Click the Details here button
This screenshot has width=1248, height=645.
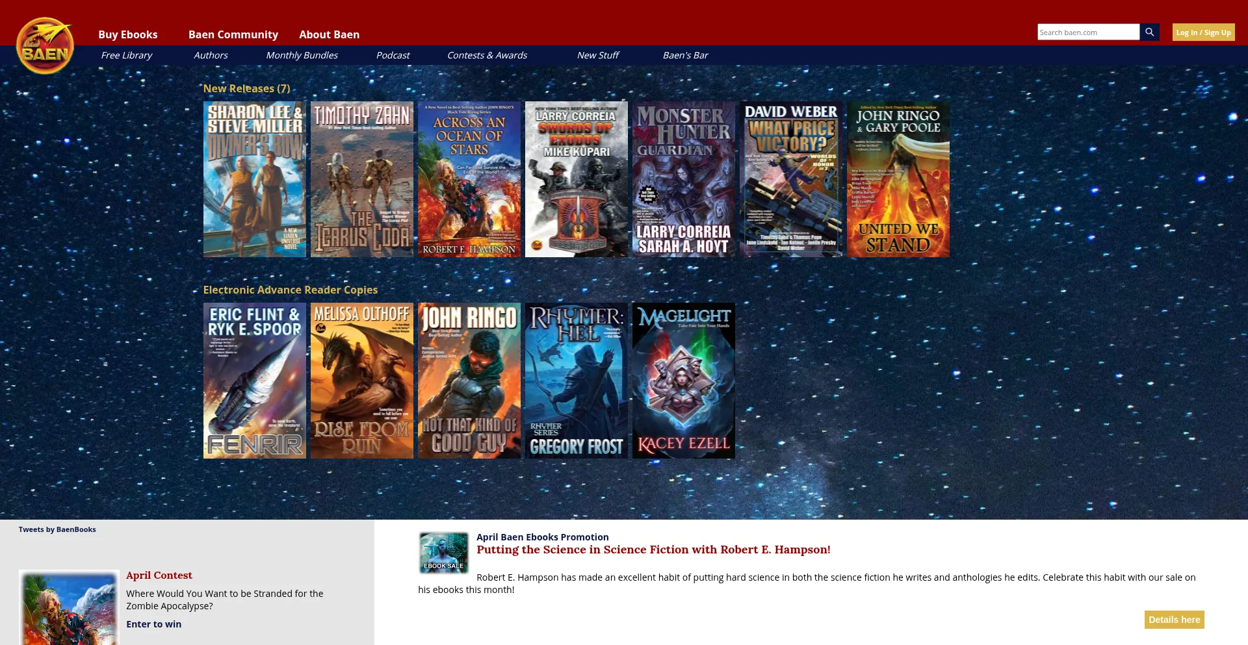tap(1174, 620)
